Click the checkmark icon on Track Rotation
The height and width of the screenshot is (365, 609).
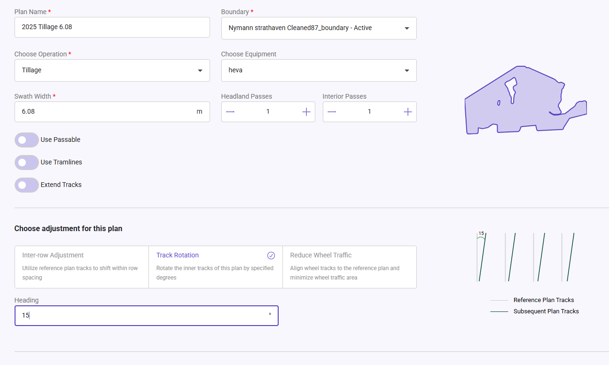[x=271, y=255]
